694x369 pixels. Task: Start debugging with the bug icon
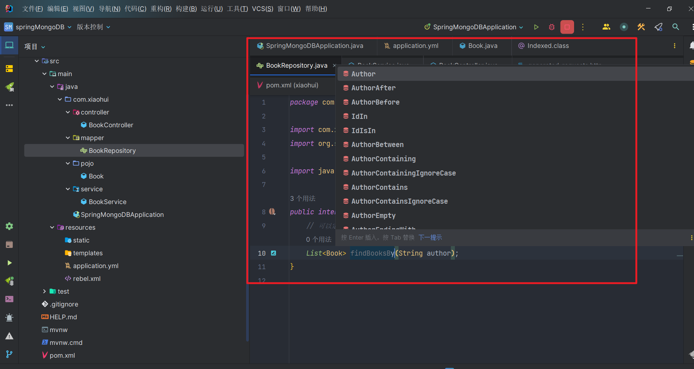(552, 27)
